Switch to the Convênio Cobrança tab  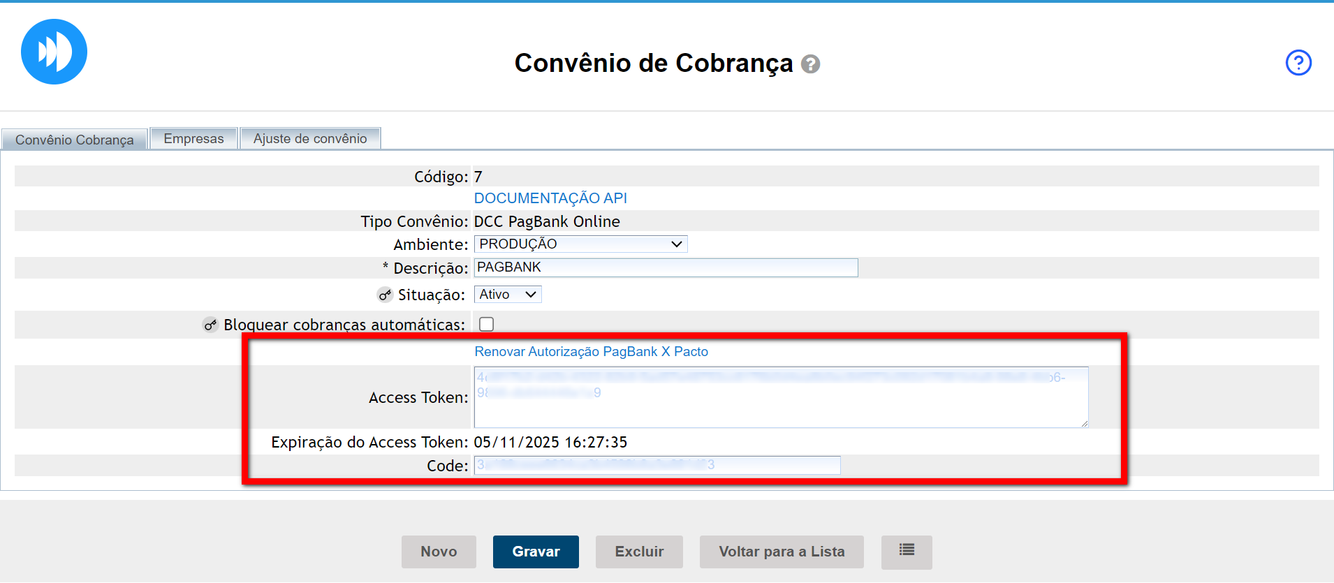pyautogui.click(x=75, y=140)
